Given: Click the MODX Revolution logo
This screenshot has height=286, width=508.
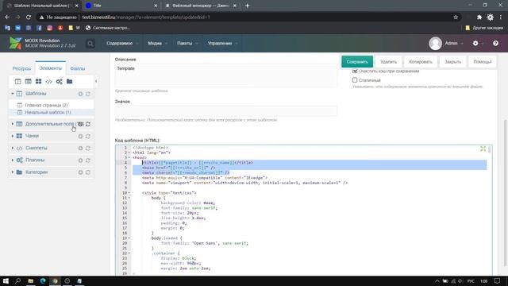Looking at the screenshot, I should tap(15, 43).
